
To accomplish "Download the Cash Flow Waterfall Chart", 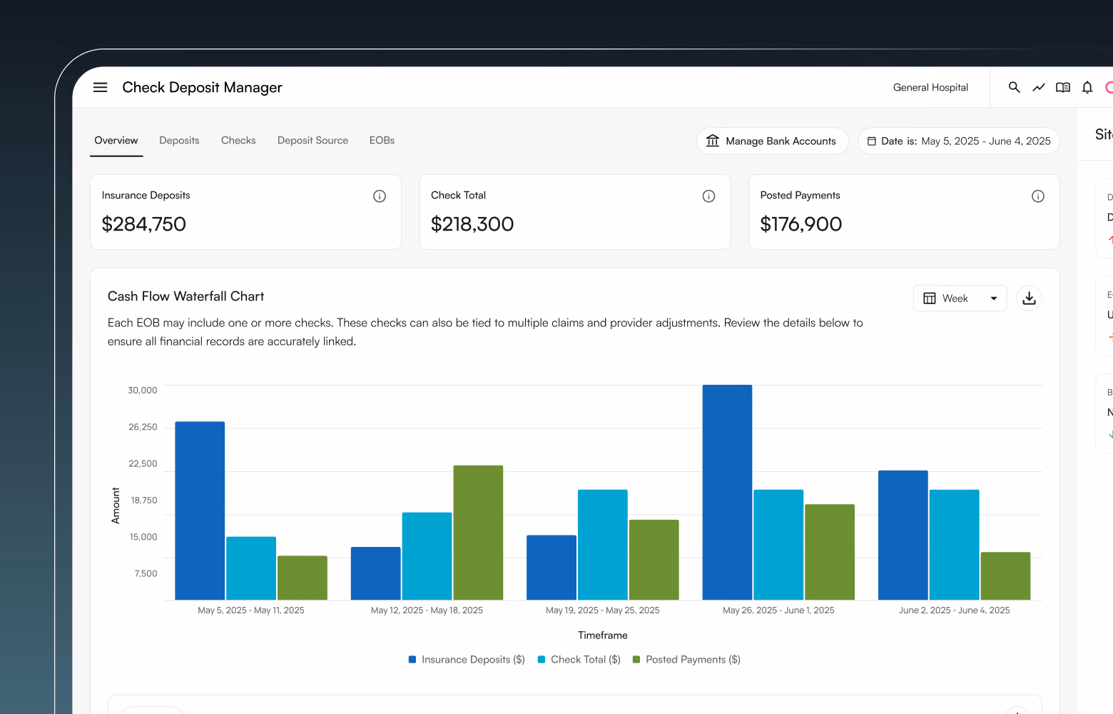I will coord(1029,298).
